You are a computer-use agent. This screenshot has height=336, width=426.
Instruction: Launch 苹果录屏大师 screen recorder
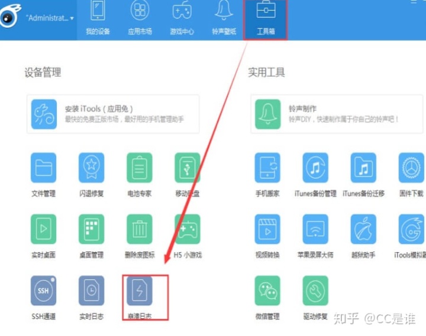click(315, 229)
